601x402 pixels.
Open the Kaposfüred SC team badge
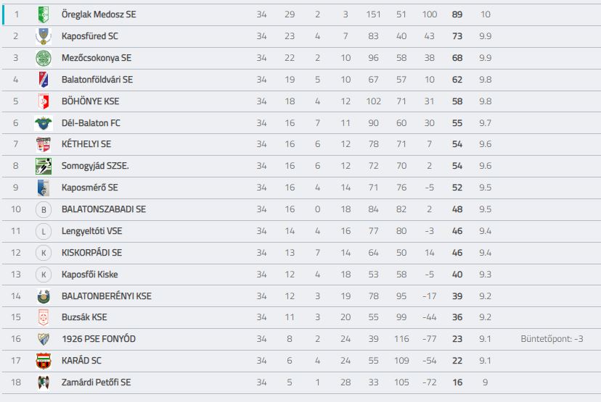click(44, 36)
